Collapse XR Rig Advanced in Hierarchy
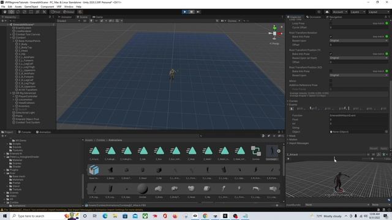The image size is (392, 220). click(x=11, y=93)
